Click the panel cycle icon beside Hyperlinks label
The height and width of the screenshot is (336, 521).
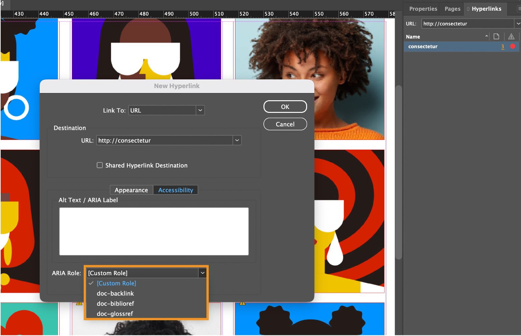(468, 9)
